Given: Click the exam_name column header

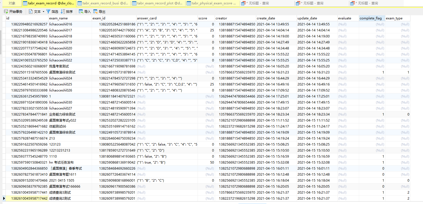Looking at the screenshot, I should pos(70,18).
